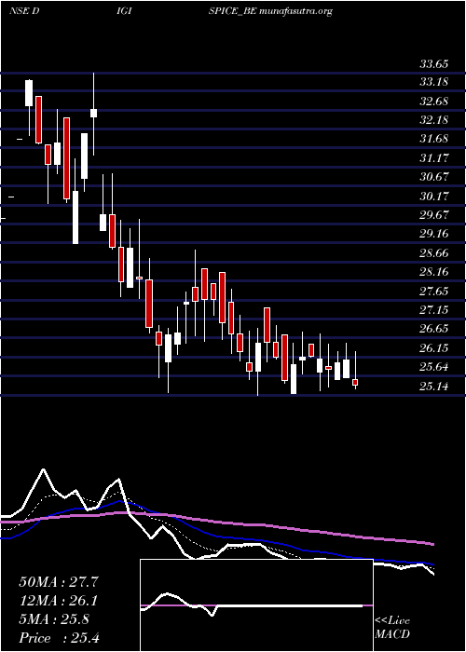Click the first white candlestick near 33.18

coord(29,93)
